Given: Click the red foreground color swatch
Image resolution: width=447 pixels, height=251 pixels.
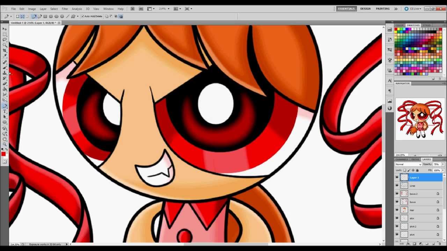Looking at the screenshot, I should (3, 154).
